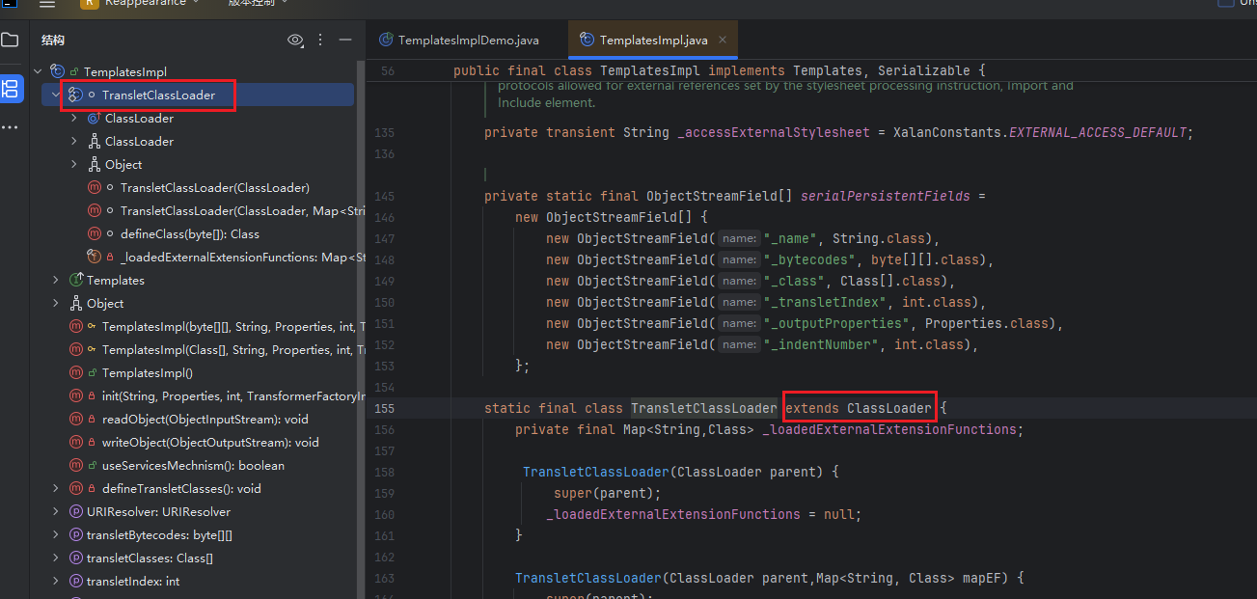Screen dimensions: 1257x599
Task: Select the TemplatesImpl.java editor tab
Action: point(652,41)
